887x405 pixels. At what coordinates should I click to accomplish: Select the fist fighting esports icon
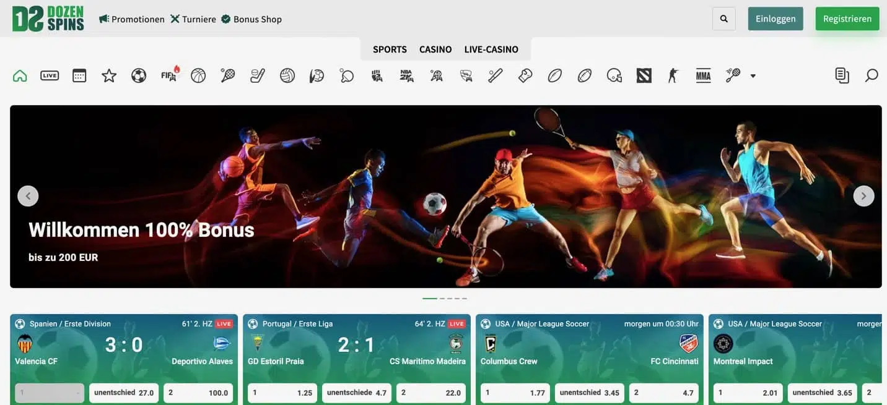pos(377,75)
